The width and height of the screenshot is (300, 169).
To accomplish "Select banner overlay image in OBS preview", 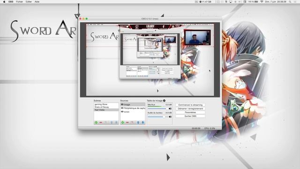I will pyautogui.click(x=150, y=27).
